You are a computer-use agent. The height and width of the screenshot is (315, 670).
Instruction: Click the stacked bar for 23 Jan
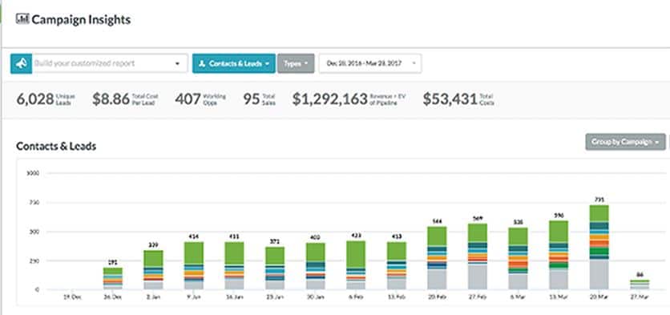tap(275, 269)
